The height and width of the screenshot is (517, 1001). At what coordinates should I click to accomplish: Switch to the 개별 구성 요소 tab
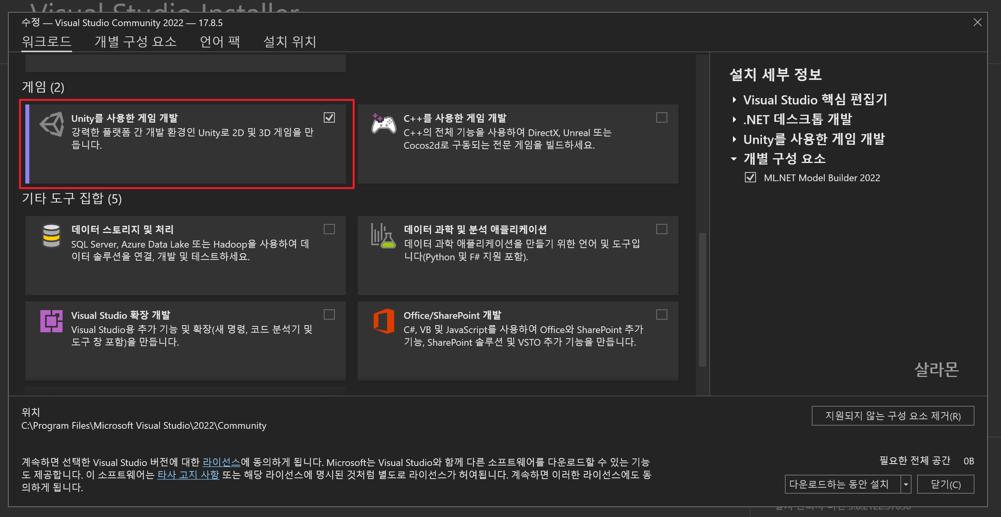[x=135, y=42]
